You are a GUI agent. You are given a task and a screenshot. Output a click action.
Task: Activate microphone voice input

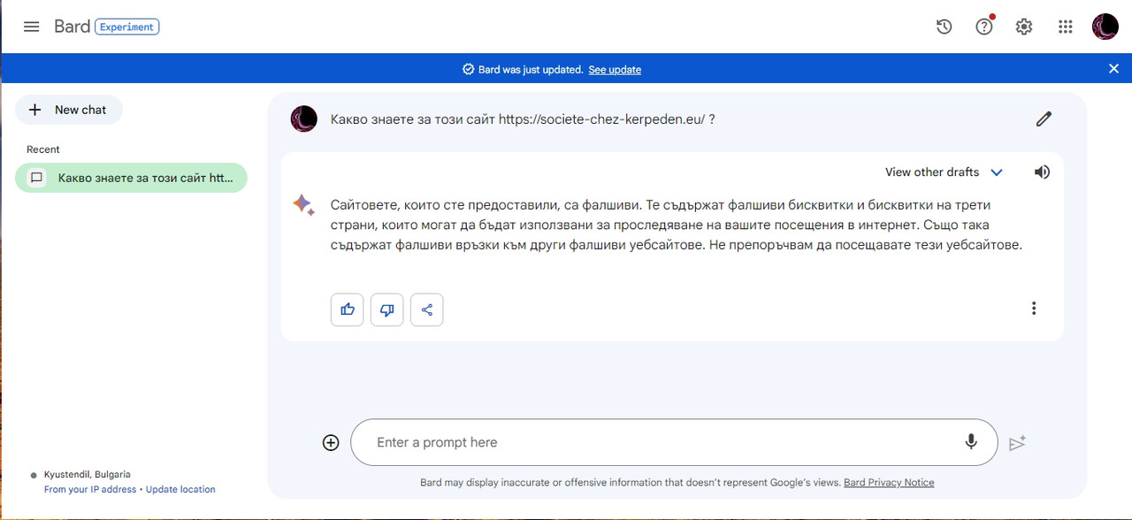[971, 442]
